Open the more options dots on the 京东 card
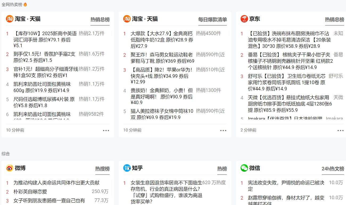Image resolution: width=346 pixels, height=205 pixels. 341,130
